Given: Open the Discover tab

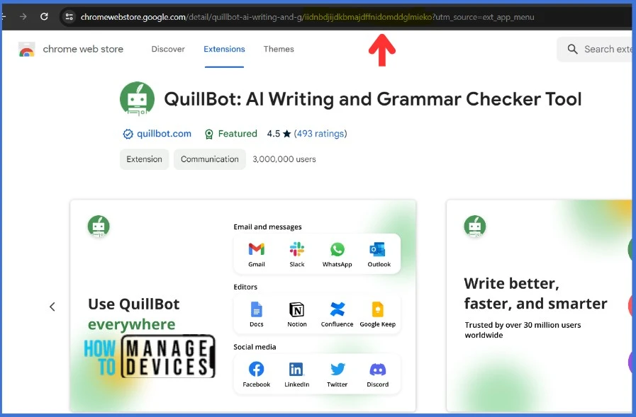Looking at the screenshot, I should [x=168, y=49].
